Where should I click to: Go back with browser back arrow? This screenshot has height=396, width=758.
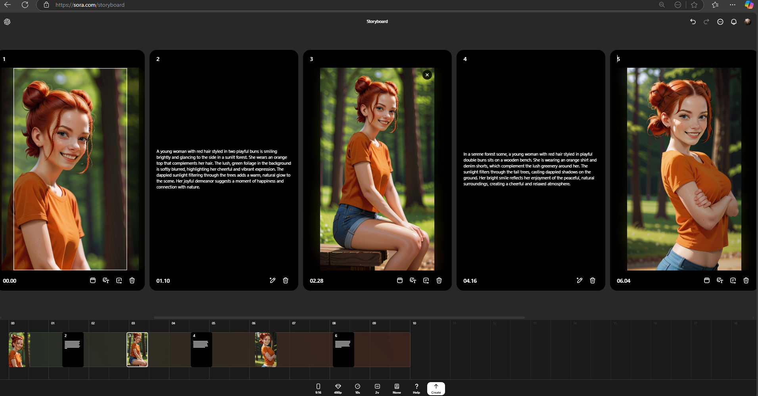pyautogui.click(x=8, y=5)
